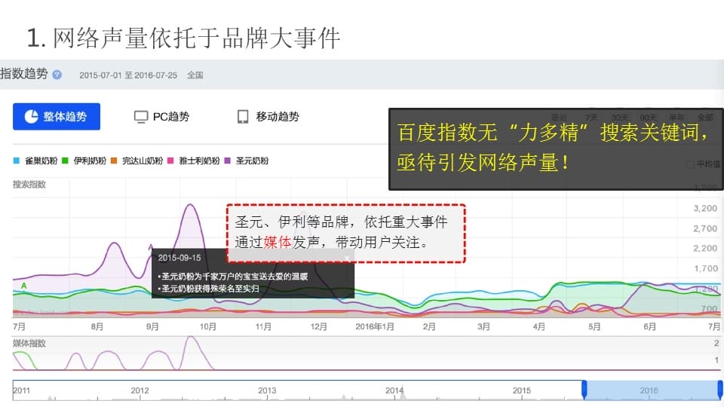The width and height of the screenshot is (724, 407).
Task: Click the 2013 mark on overview timeline
Action: click(x=267, y=390)
